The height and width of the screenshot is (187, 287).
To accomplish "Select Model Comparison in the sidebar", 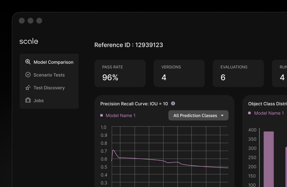I will pyautogui.click(x=49, y=62).
